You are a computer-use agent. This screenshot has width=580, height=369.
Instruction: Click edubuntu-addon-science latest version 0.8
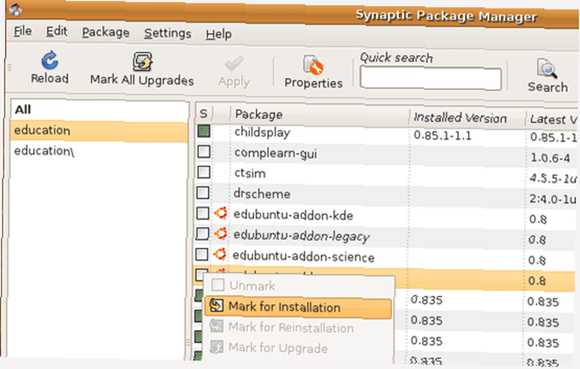(536, 261)
